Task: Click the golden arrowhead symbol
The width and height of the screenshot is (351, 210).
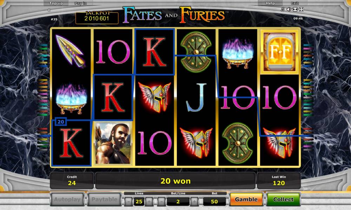Action: (x=71, y=51)
